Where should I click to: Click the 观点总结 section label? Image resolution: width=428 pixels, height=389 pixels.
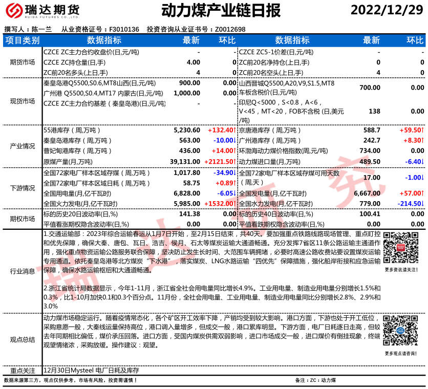(23, 339)
